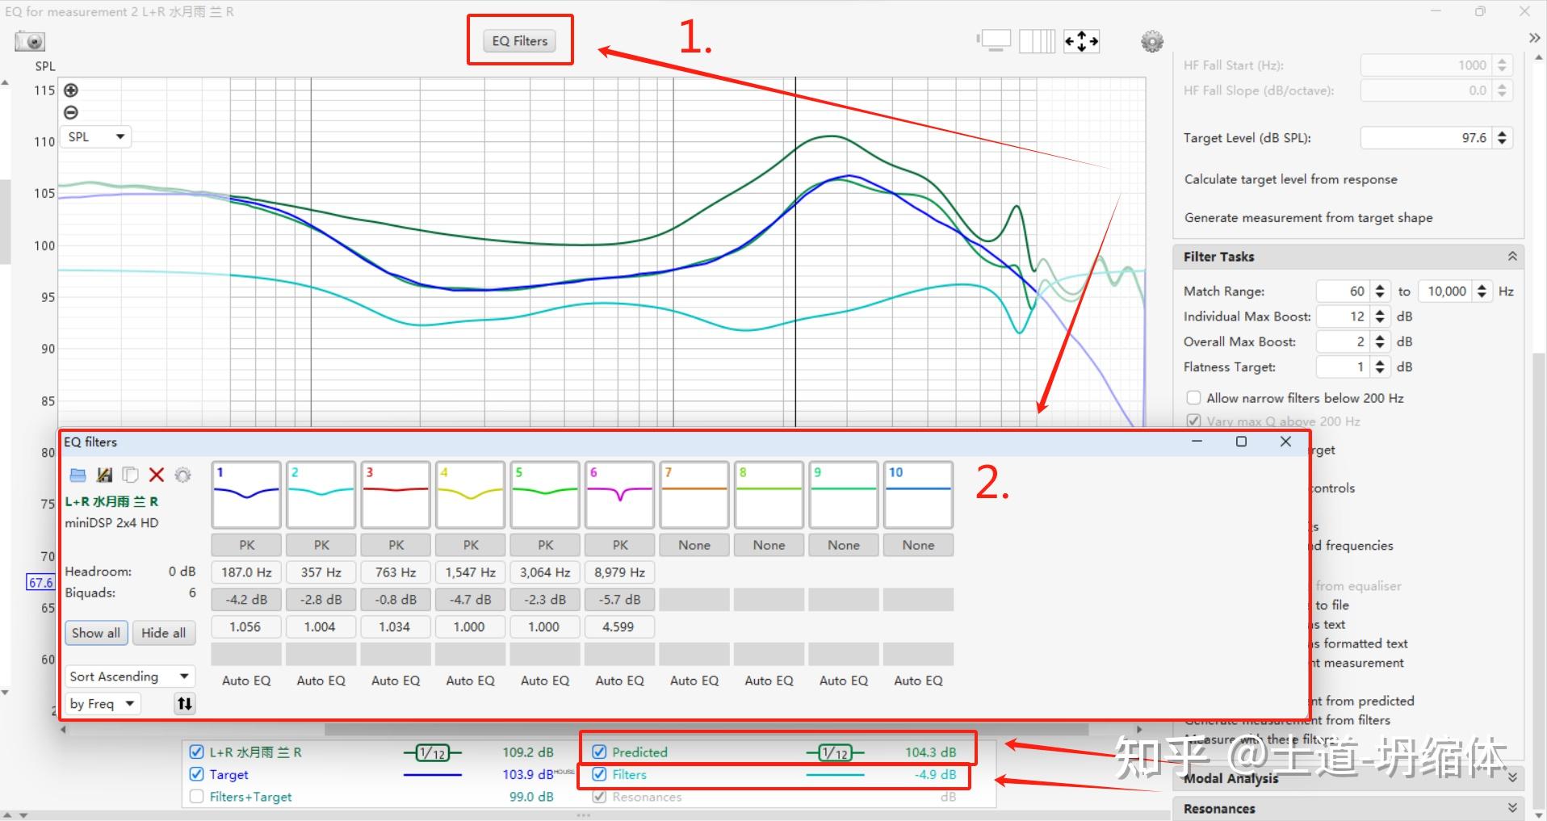Viewport: 1547px width, 821px height.
Task: Delete filters with the red X icon
Action: [x=157, y=475]
